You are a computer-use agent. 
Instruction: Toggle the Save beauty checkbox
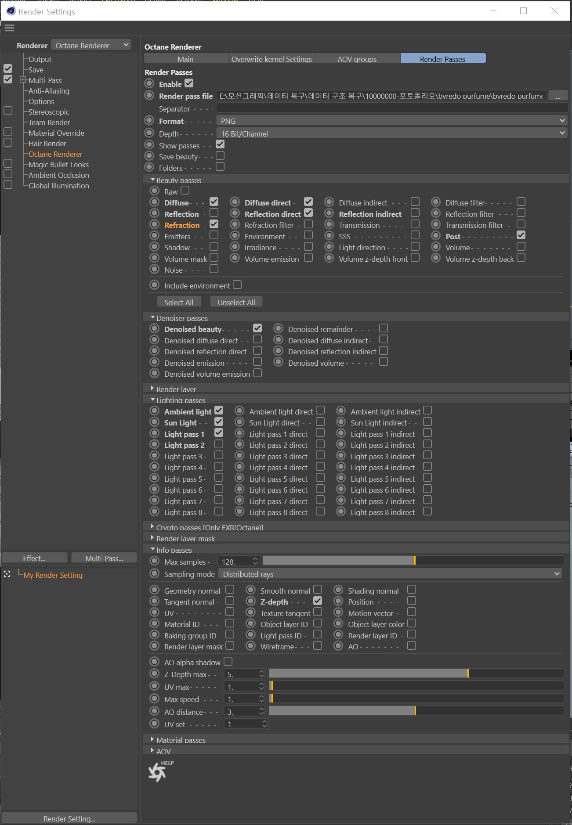(220, 156)
